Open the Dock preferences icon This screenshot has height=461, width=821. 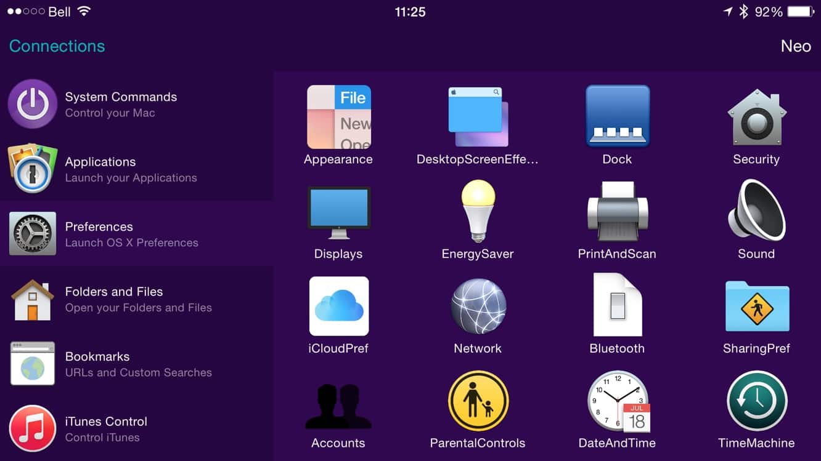[x=617, y=116]
